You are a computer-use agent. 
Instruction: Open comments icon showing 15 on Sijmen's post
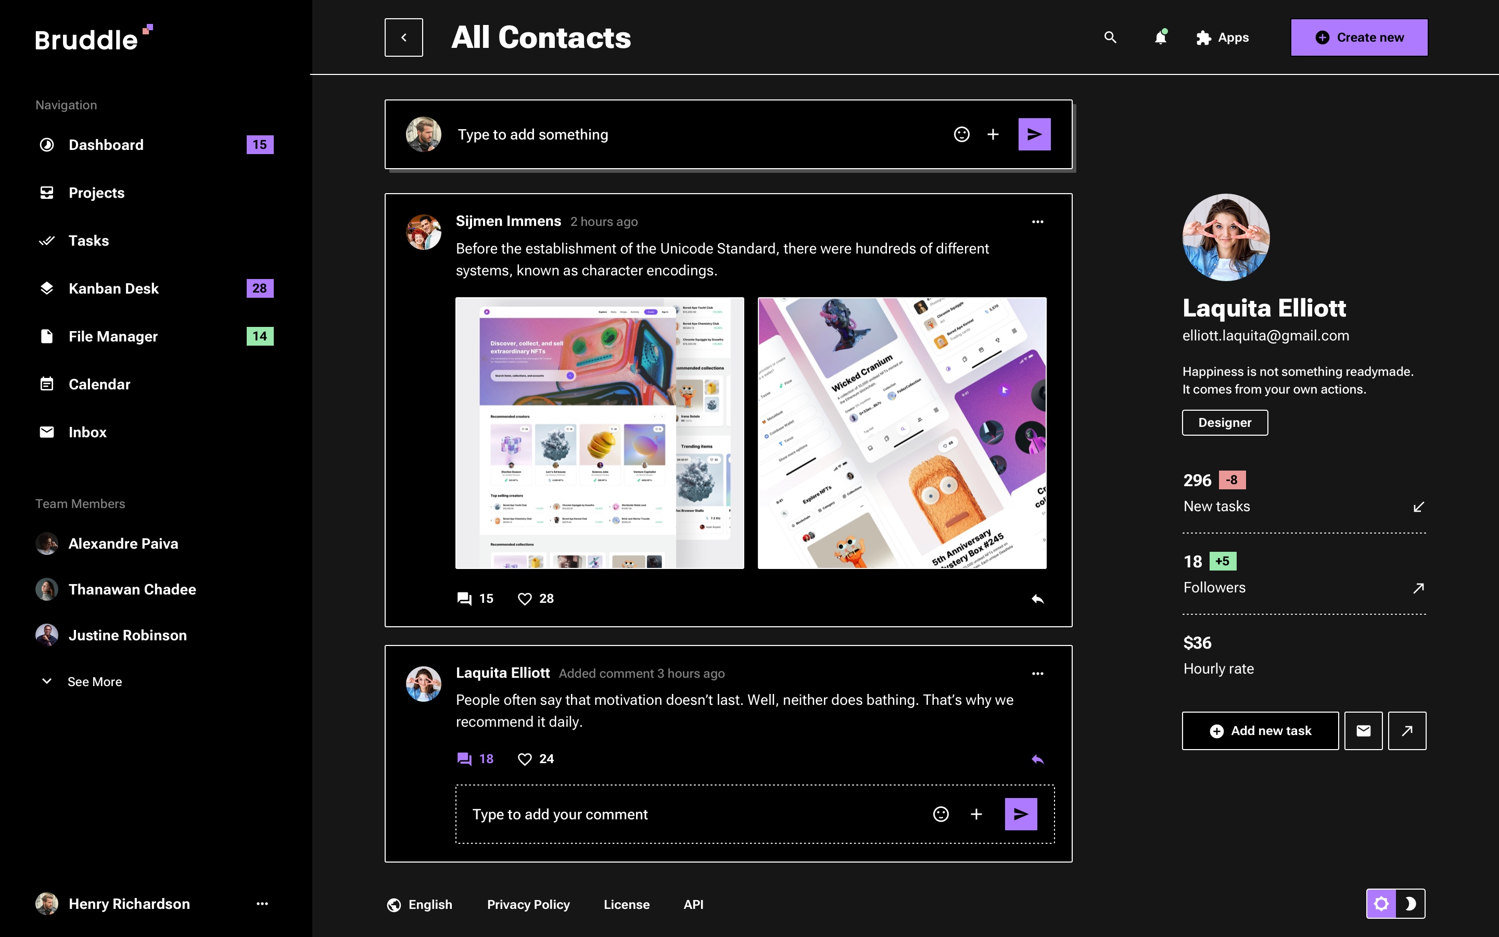click(x=464, y=599)
